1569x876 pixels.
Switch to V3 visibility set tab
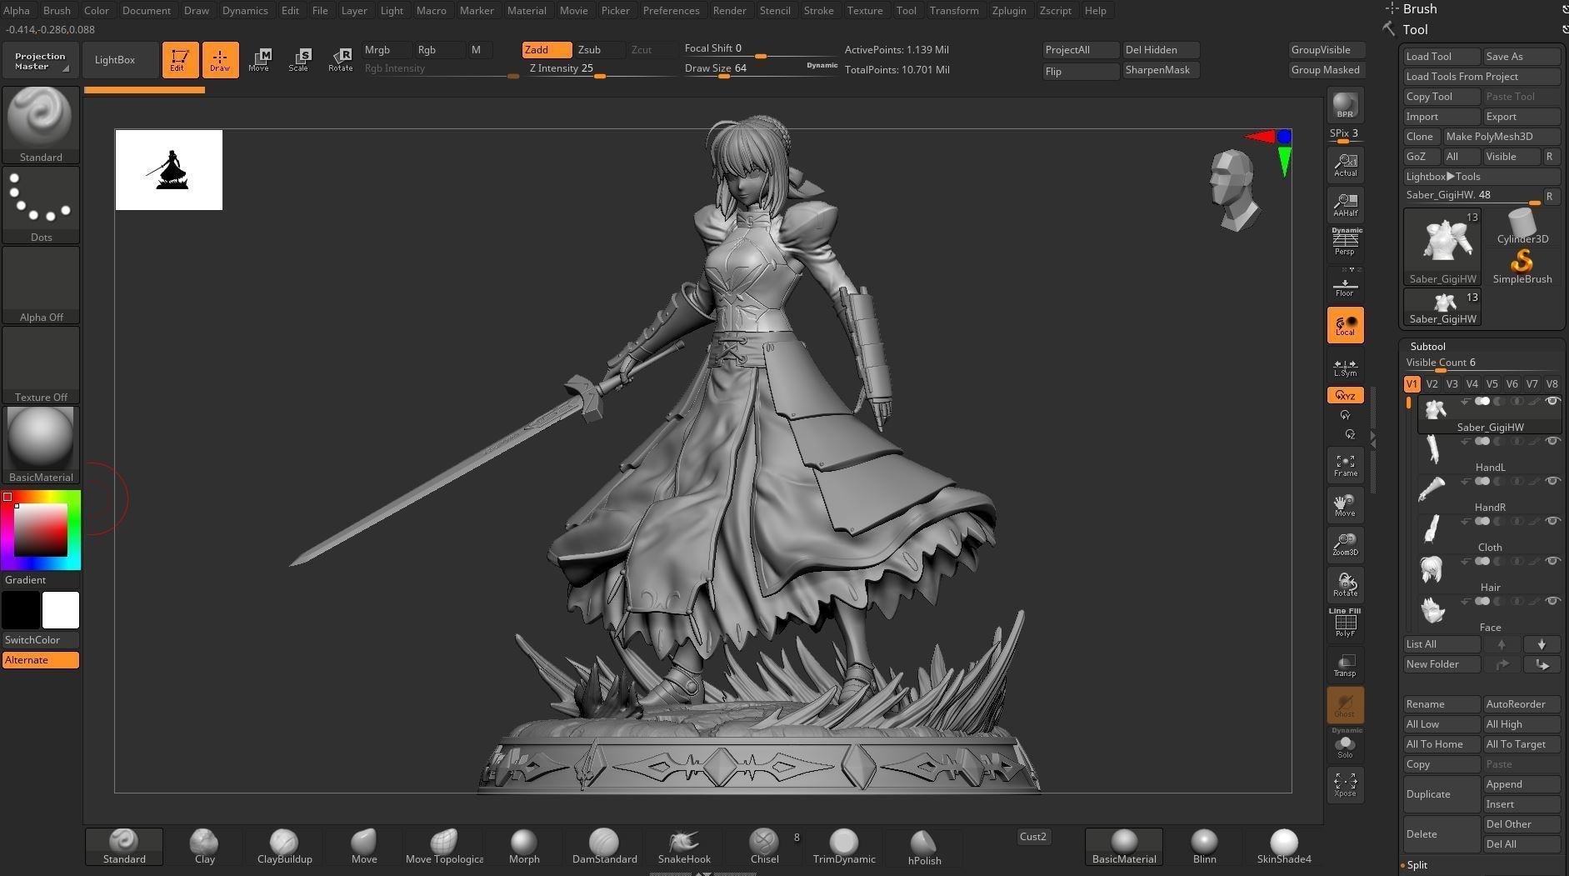[1452, 384]
